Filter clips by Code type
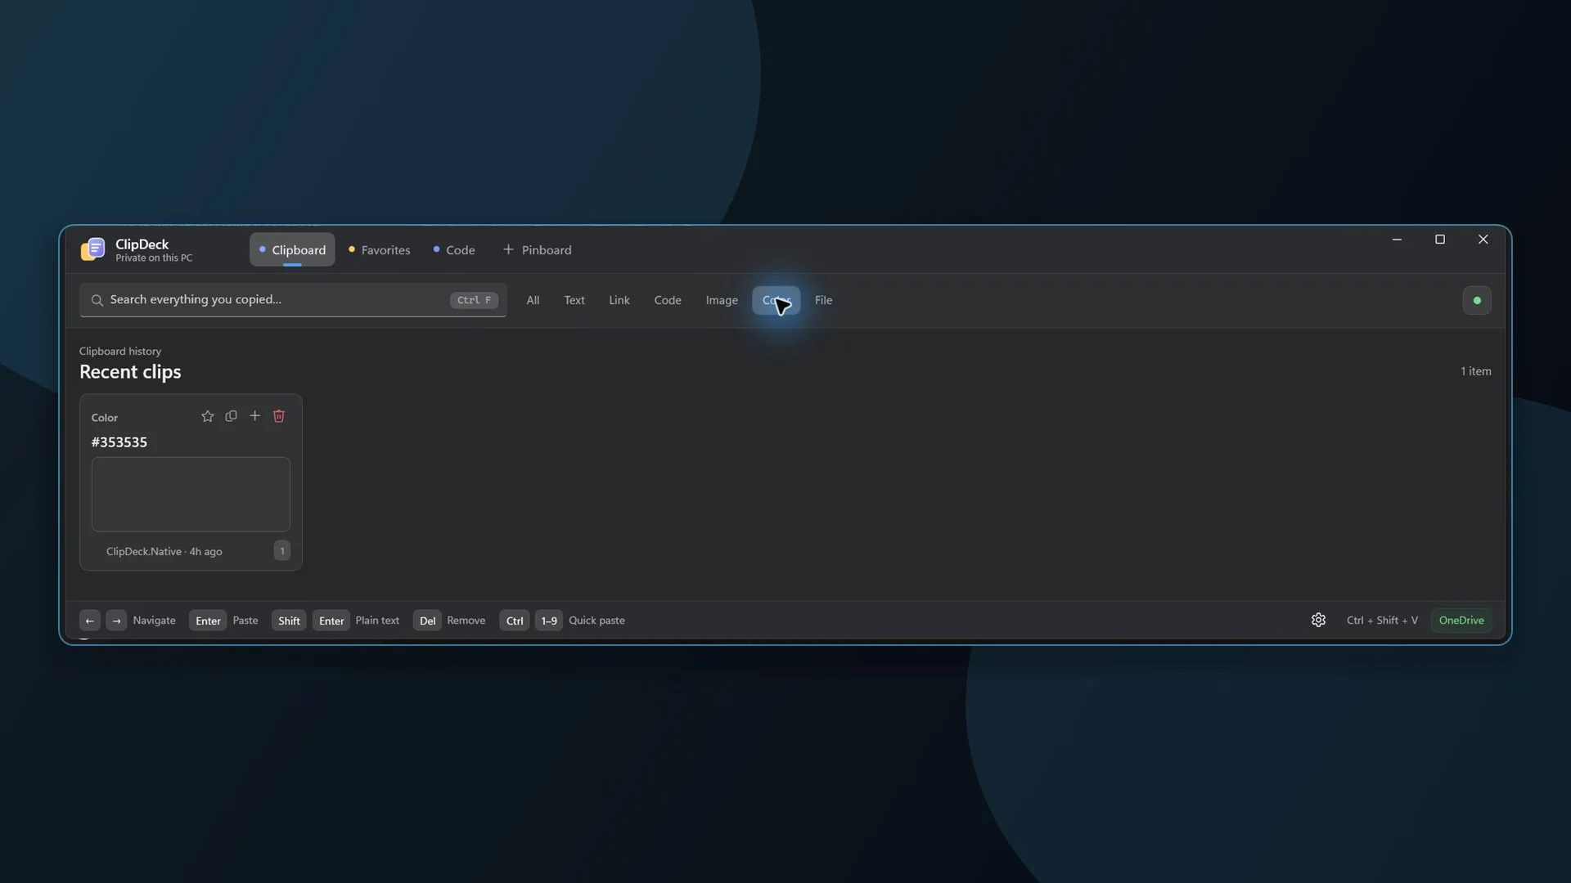This screenshot has height=883, width=1571. (x=668, y=300)
